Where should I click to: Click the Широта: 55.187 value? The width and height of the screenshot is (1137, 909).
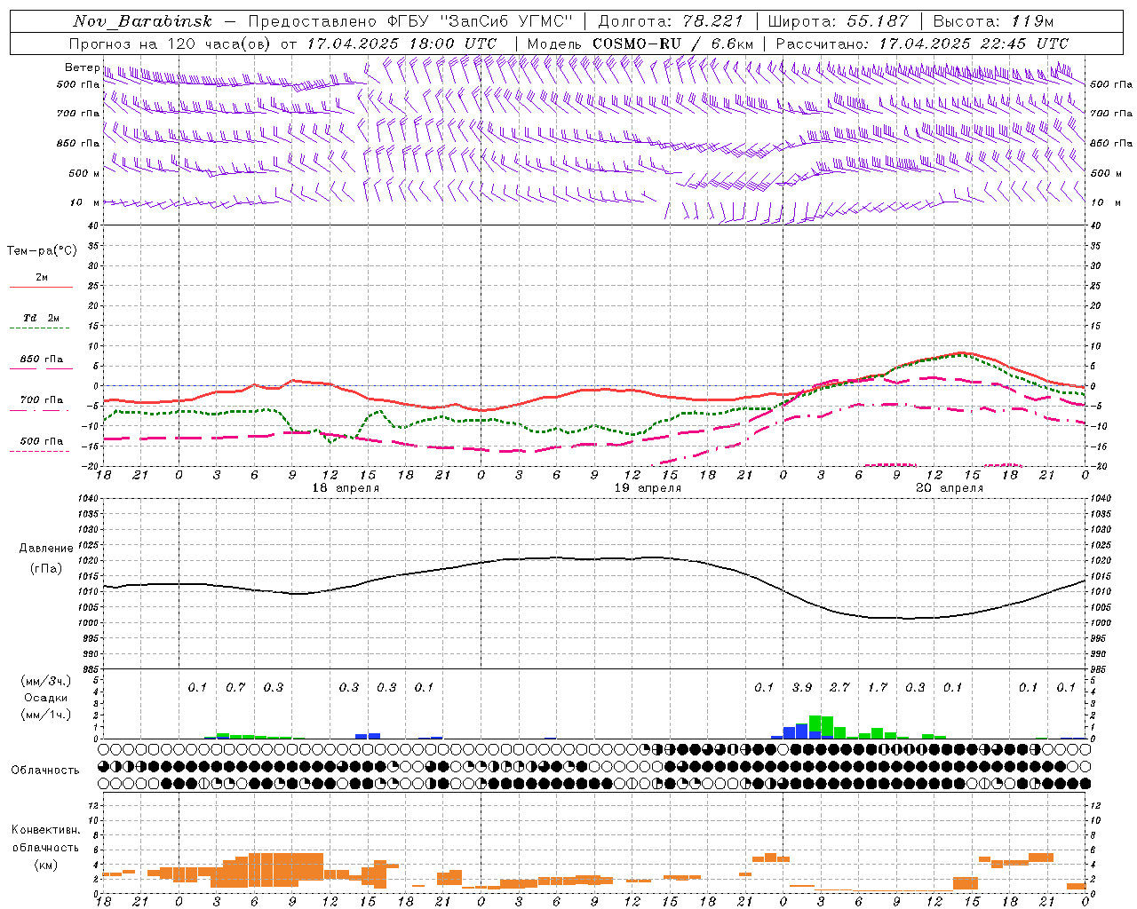tap(838, 21)
